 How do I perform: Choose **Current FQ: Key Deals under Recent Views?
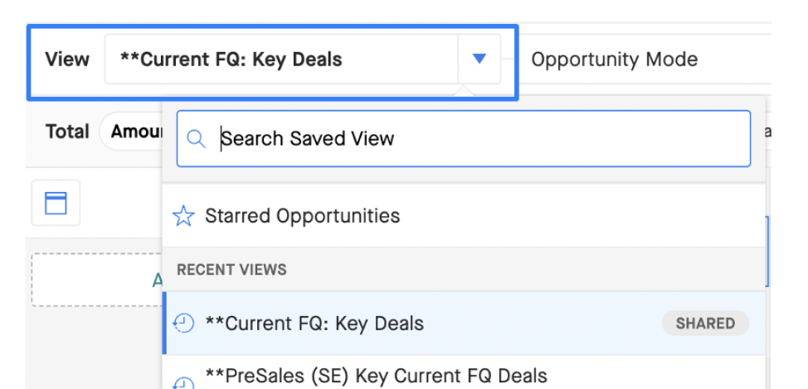[463, 324]
